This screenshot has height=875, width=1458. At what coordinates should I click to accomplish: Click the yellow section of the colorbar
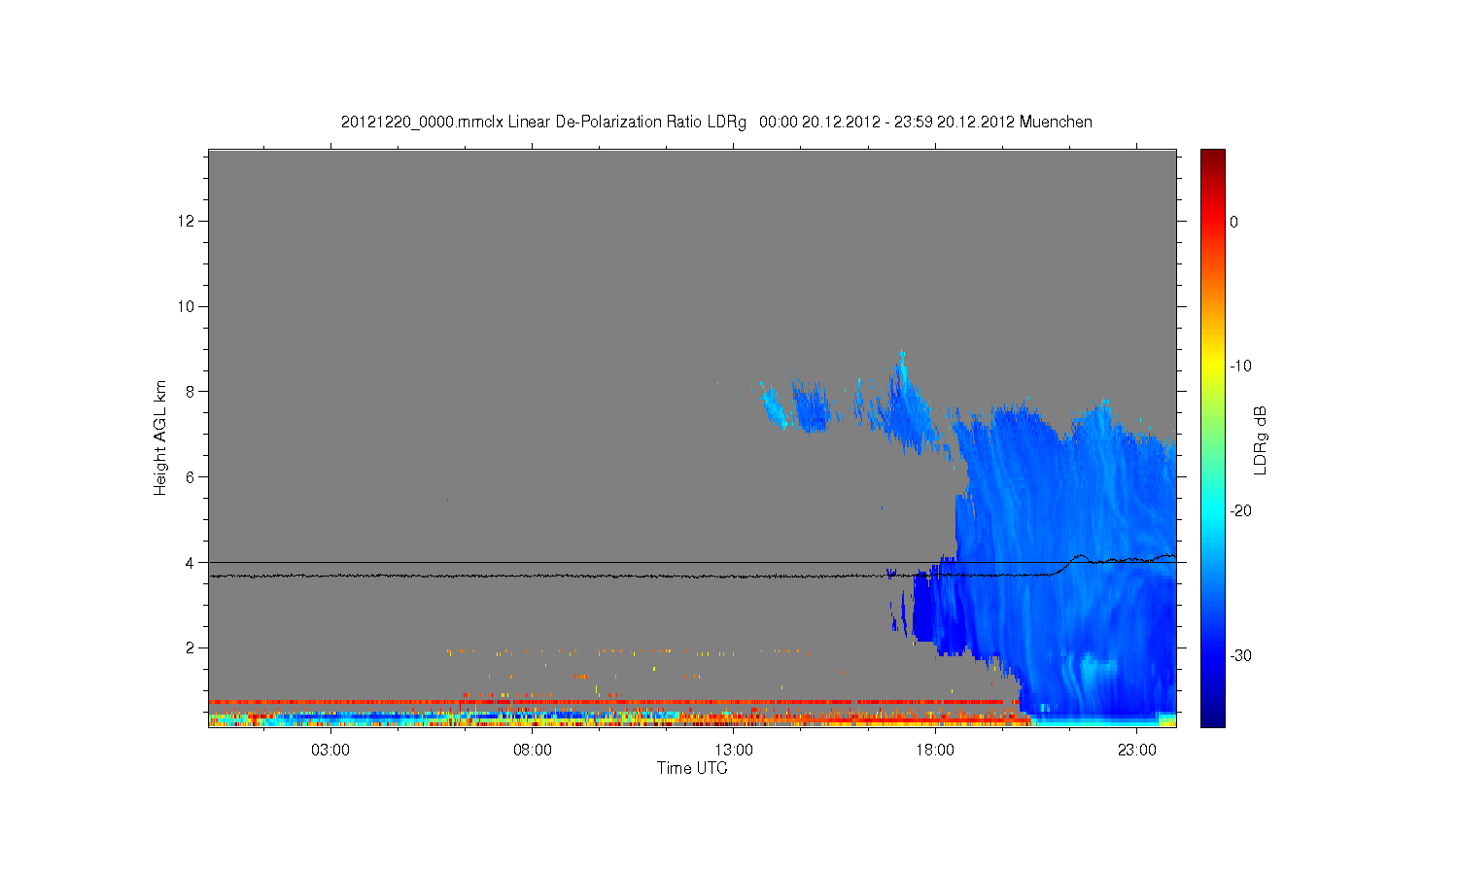tap(1212, 367)
